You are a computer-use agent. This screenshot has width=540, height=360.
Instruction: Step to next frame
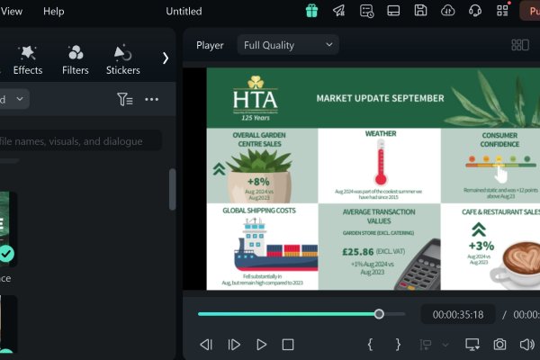pos(234,345)
